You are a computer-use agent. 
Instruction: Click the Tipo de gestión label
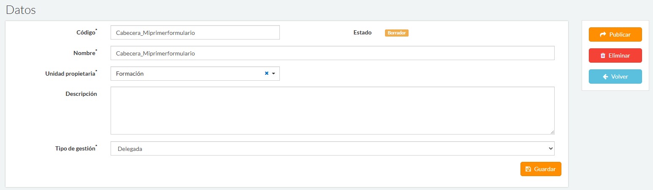tap(75, 148)
